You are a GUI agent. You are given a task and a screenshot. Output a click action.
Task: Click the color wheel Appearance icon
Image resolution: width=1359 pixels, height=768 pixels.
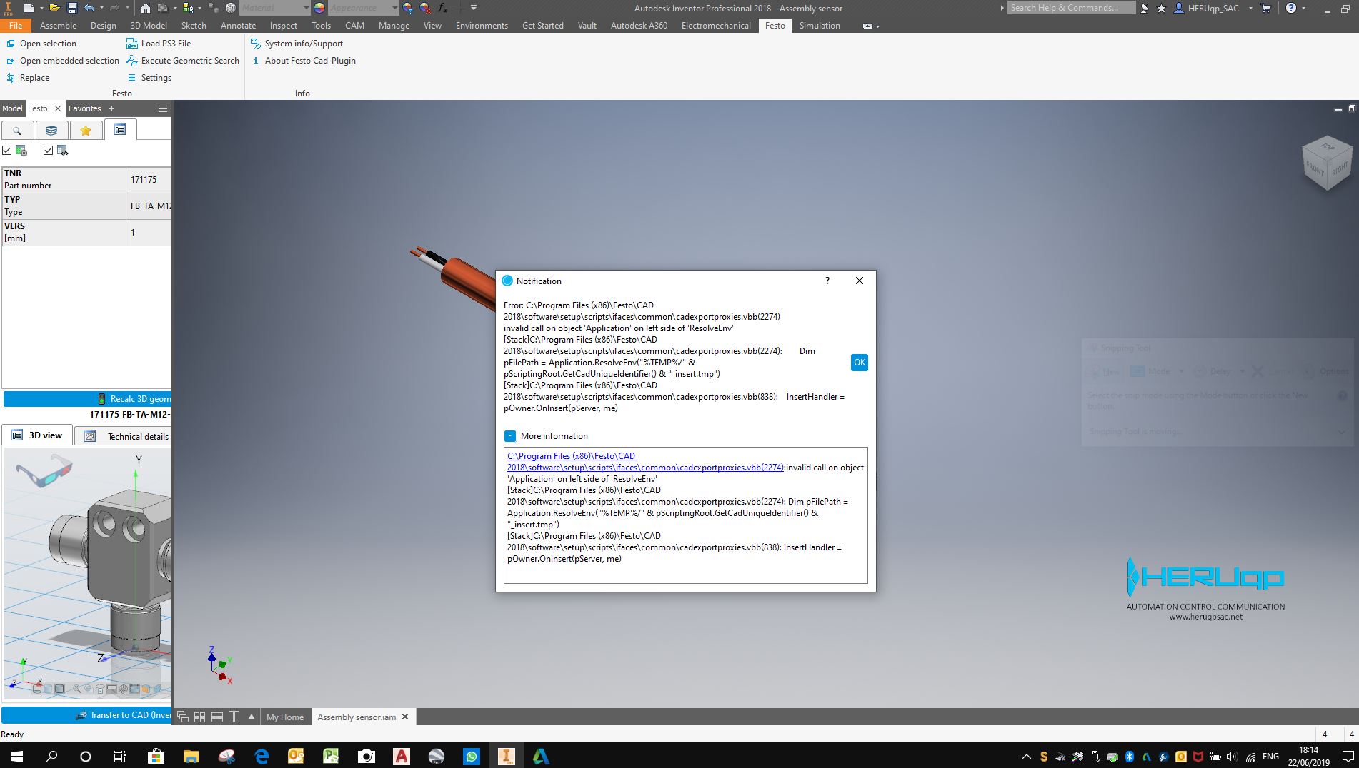click(319, 8)
